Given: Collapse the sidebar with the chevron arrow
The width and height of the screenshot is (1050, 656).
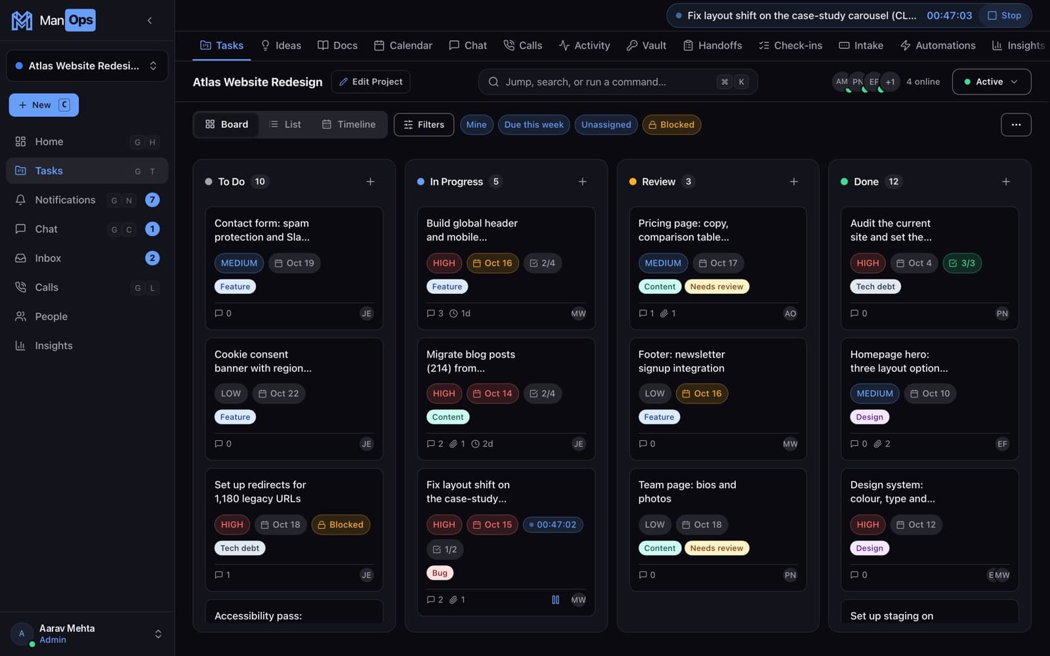Looking at the screenshot, I should (x=150, y=20).
